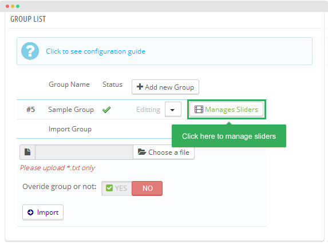Select the Sample Group row name
Screen dimensions: 328x245
[x=71, y=110]
